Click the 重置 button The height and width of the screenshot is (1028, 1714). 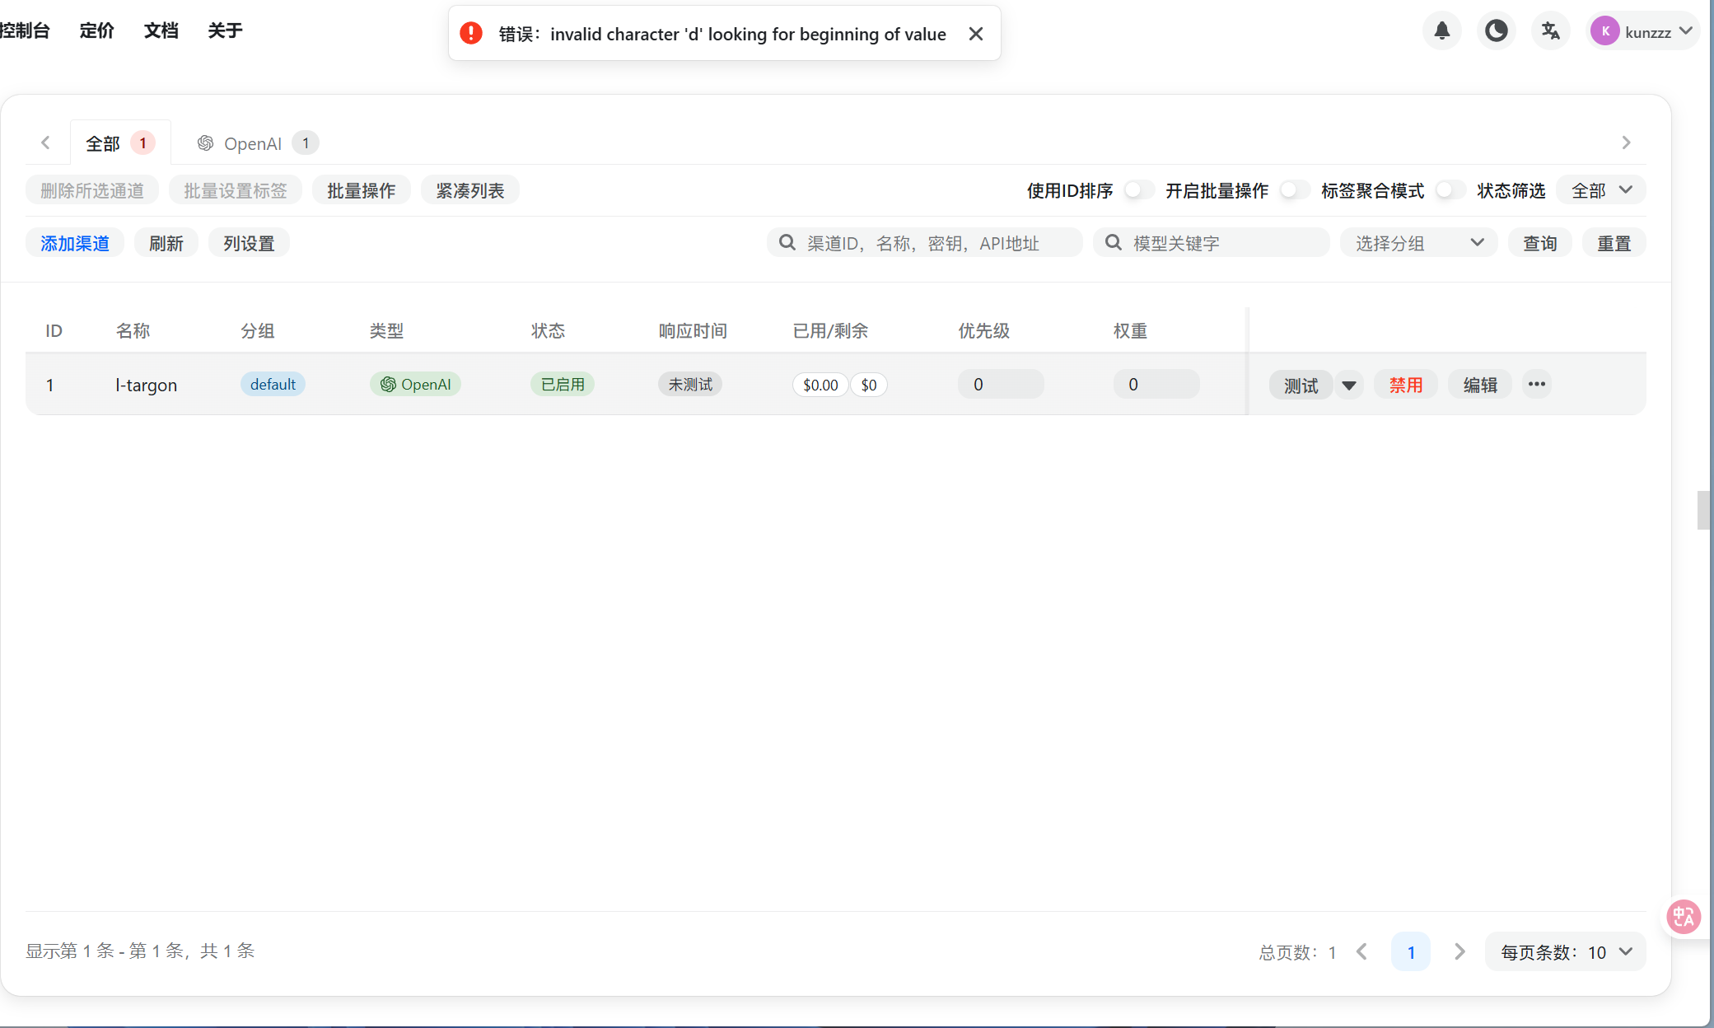[1614, 243]
